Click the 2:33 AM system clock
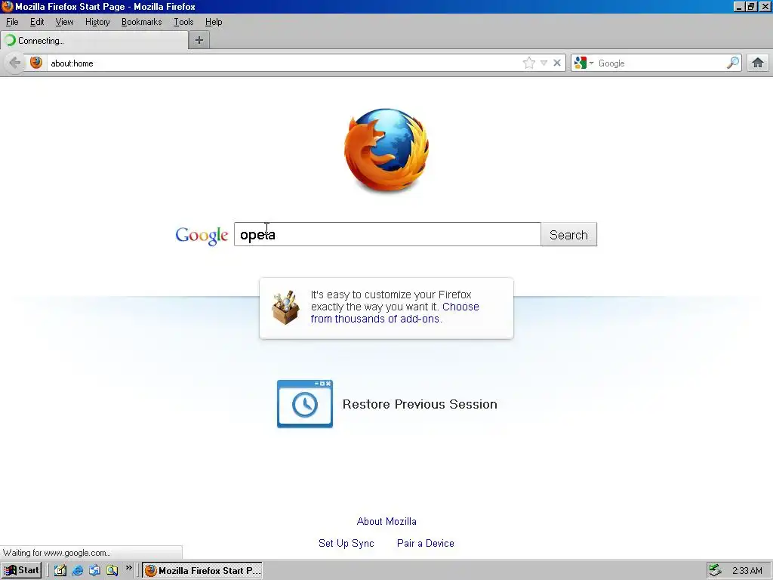Viewport: 773px width, 580px height. click(747, 571)
